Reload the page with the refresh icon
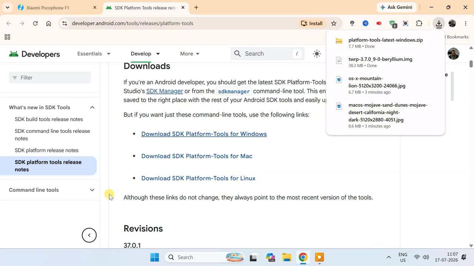Viewport: 474px width, 266px height. 35,23
